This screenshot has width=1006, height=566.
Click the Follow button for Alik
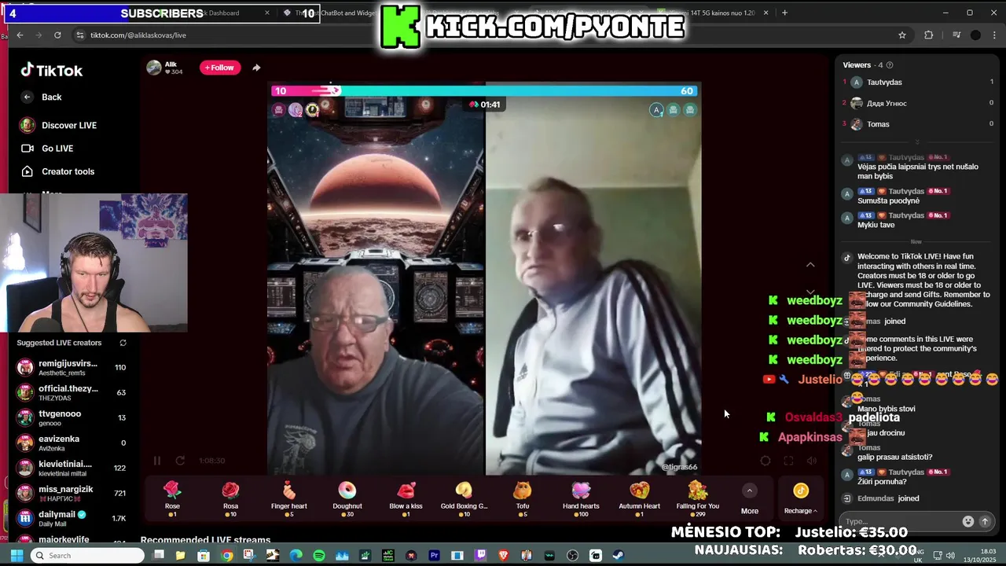[x=219, y=68]
